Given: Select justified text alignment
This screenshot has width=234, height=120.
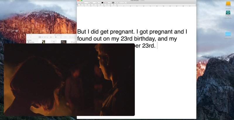Looking at the screenshot, I should pos(118,3).
